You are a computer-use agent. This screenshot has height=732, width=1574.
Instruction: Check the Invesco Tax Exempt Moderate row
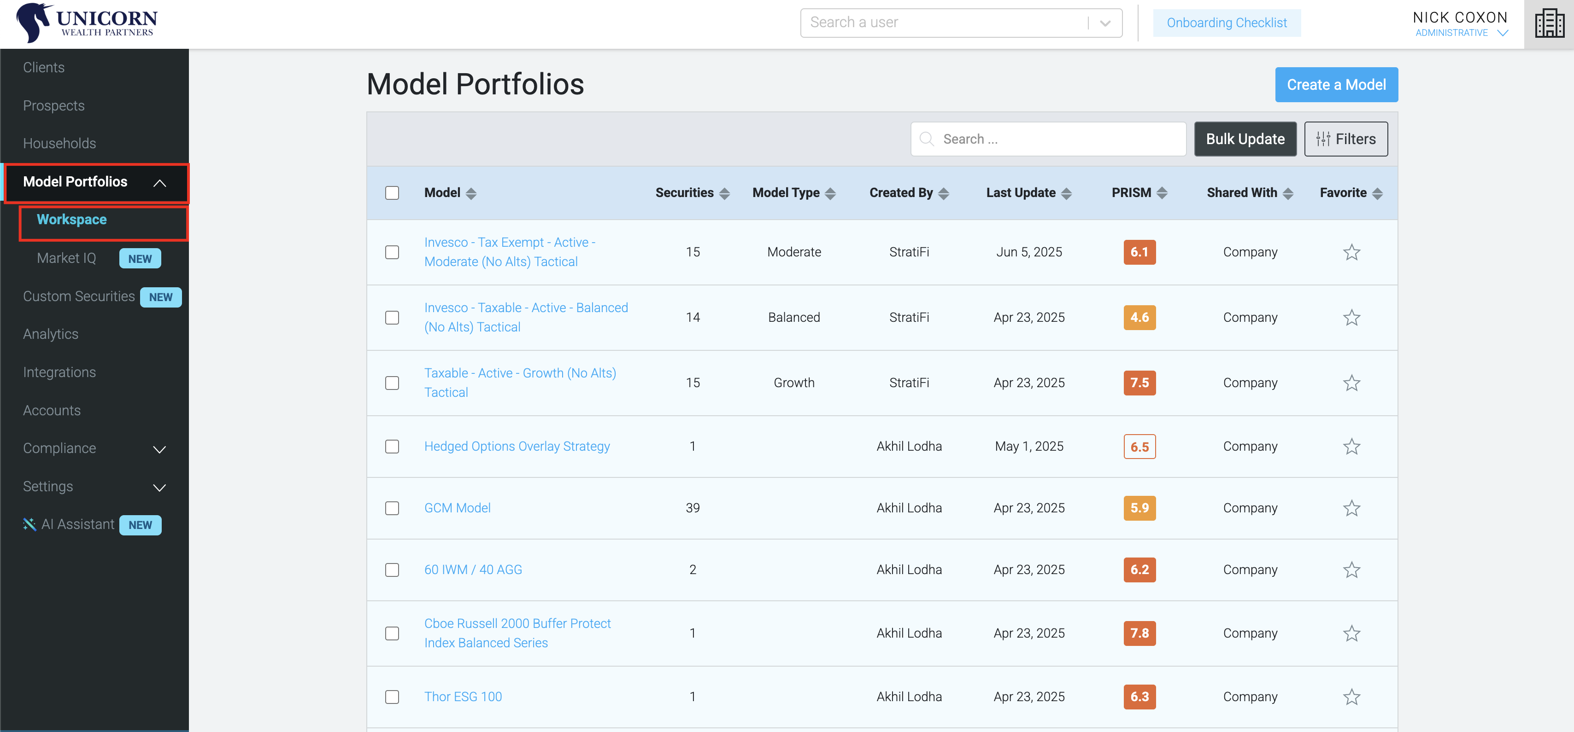pyautogui.click(x=392, y=252)
